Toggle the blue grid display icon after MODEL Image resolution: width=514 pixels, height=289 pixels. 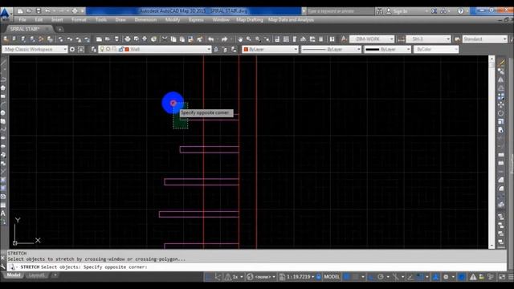coord(346,277)
